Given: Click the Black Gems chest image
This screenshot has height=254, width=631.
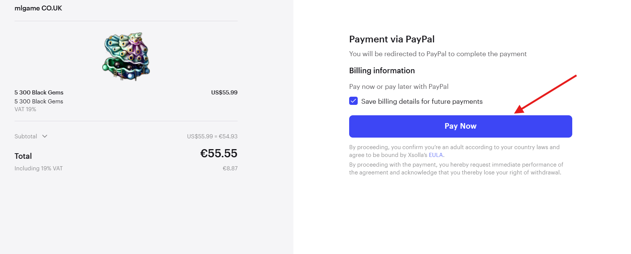Looking at the screenshot, I should point(126,56).
